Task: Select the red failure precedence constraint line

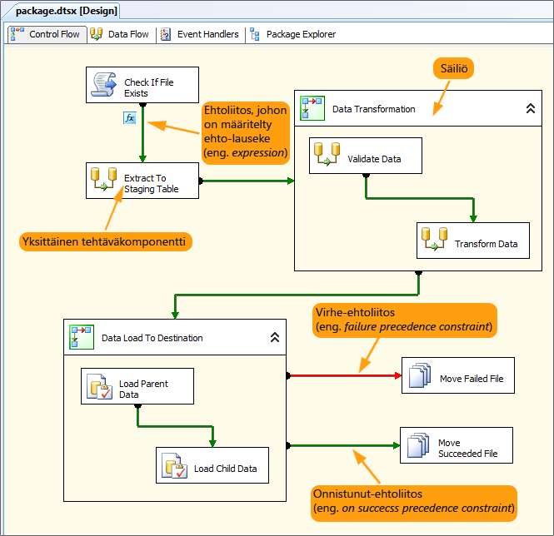Action: 344,375
